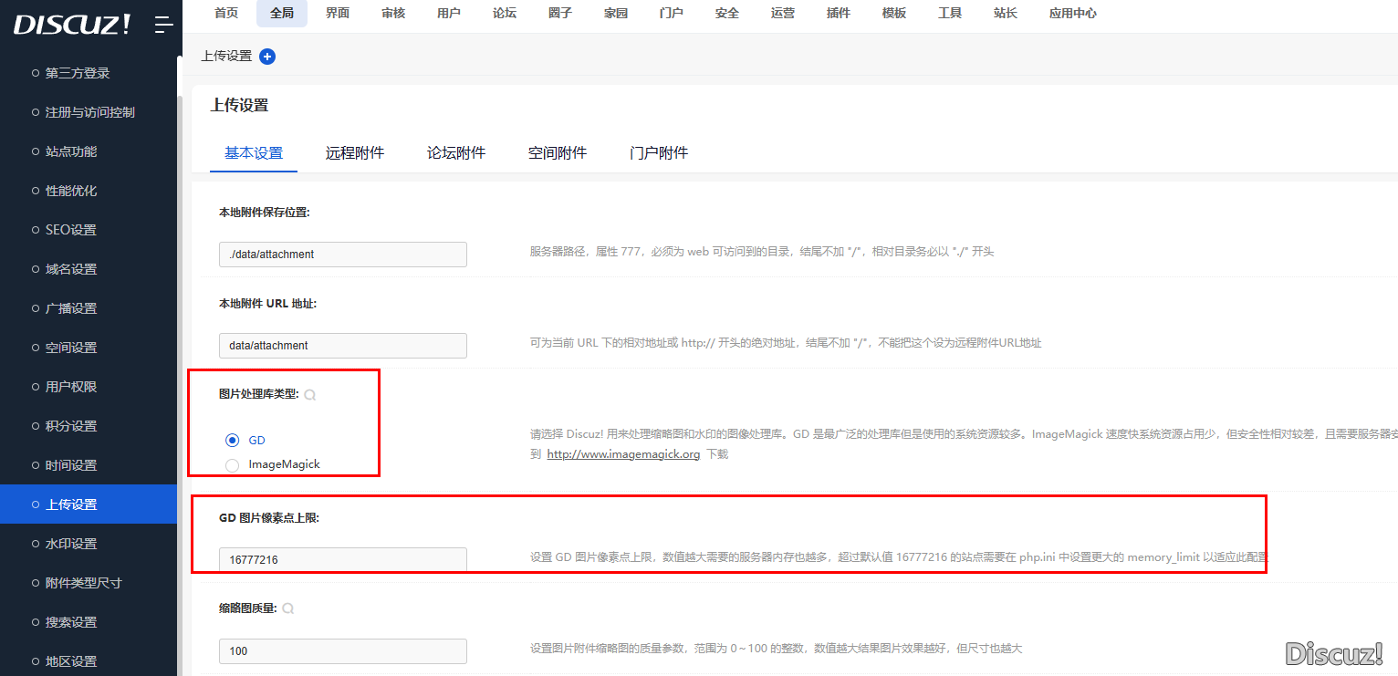Click the blue plus icon beside 上传设置

(x=267, y=57)
